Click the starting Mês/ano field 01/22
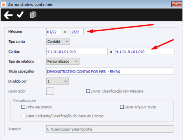 (54, 32)
